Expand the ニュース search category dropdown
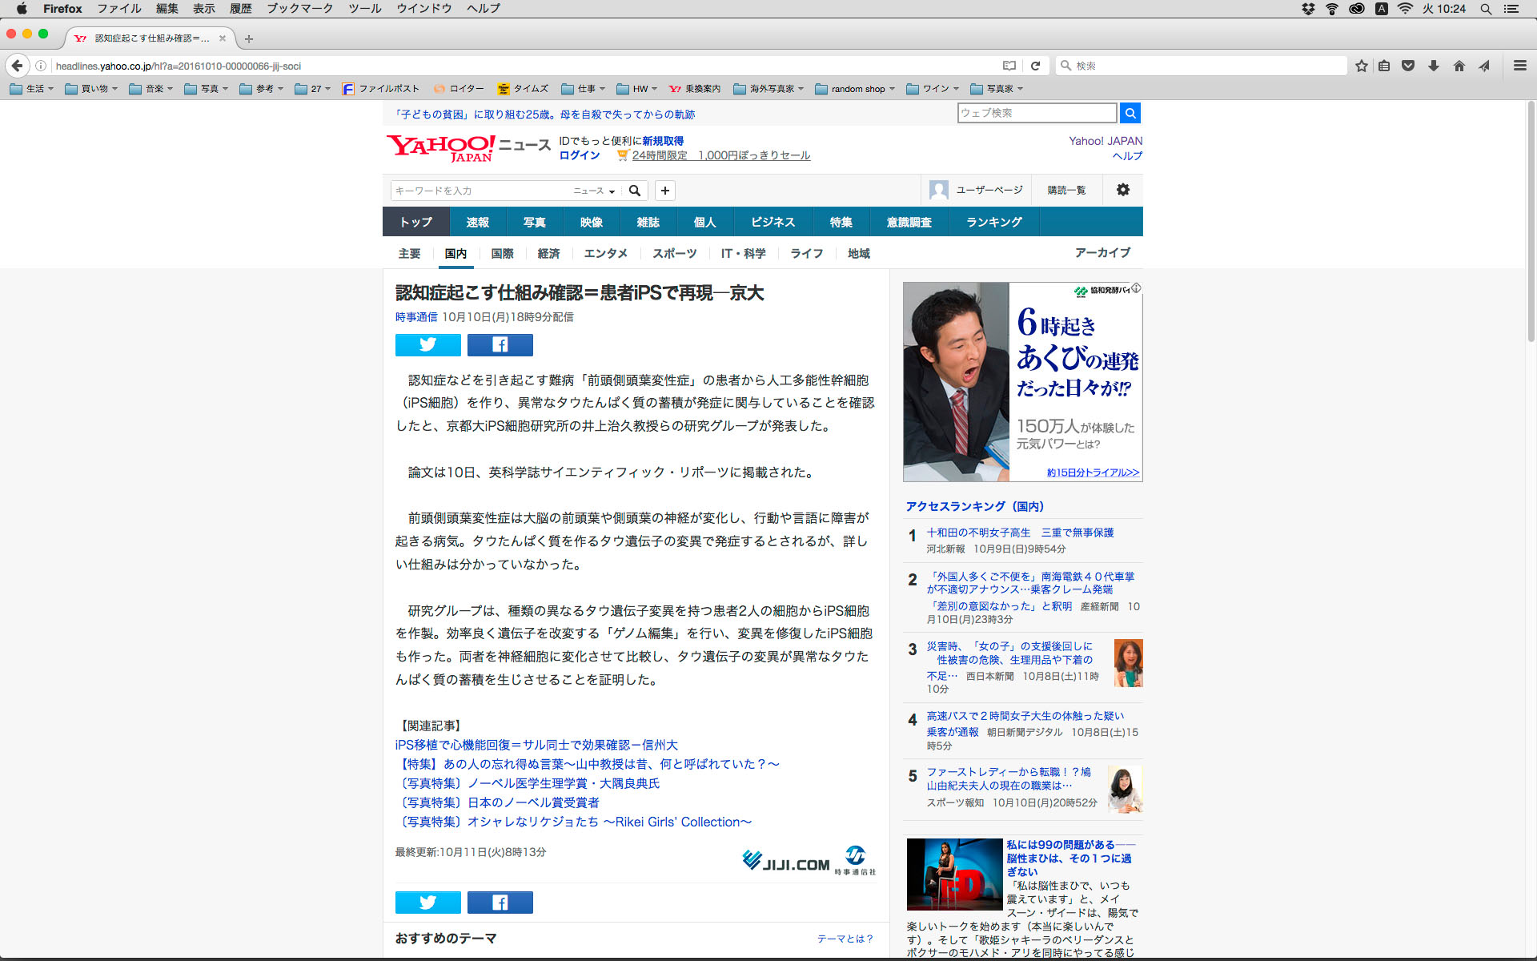This screenshot has height=961, width=1537. click(594, 191)
